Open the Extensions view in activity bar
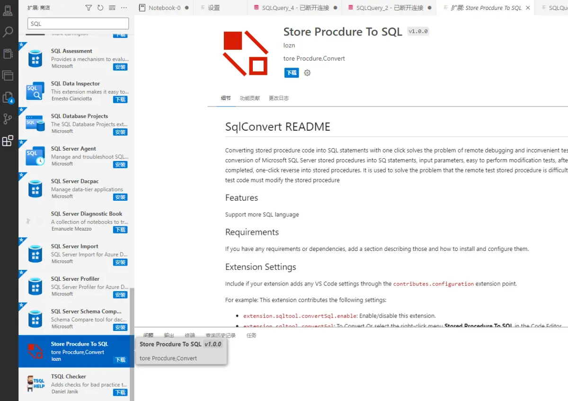Viewport: 568px width, 401px height. (8, 141)
